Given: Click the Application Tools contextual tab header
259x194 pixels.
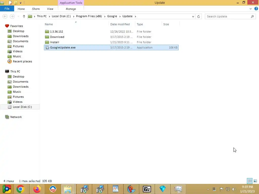Looking at the screenshot, I should 71,3.
